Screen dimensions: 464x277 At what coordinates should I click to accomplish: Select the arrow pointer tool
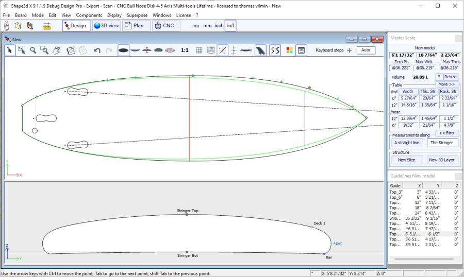tap(10, 50)
